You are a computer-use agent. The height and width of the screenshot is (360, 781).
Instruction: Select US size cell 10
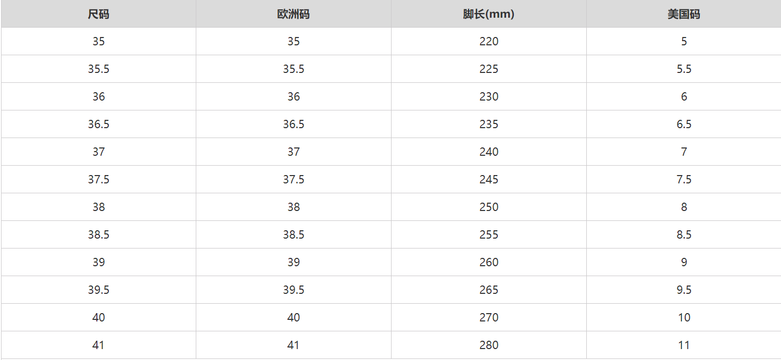(684, 318)
